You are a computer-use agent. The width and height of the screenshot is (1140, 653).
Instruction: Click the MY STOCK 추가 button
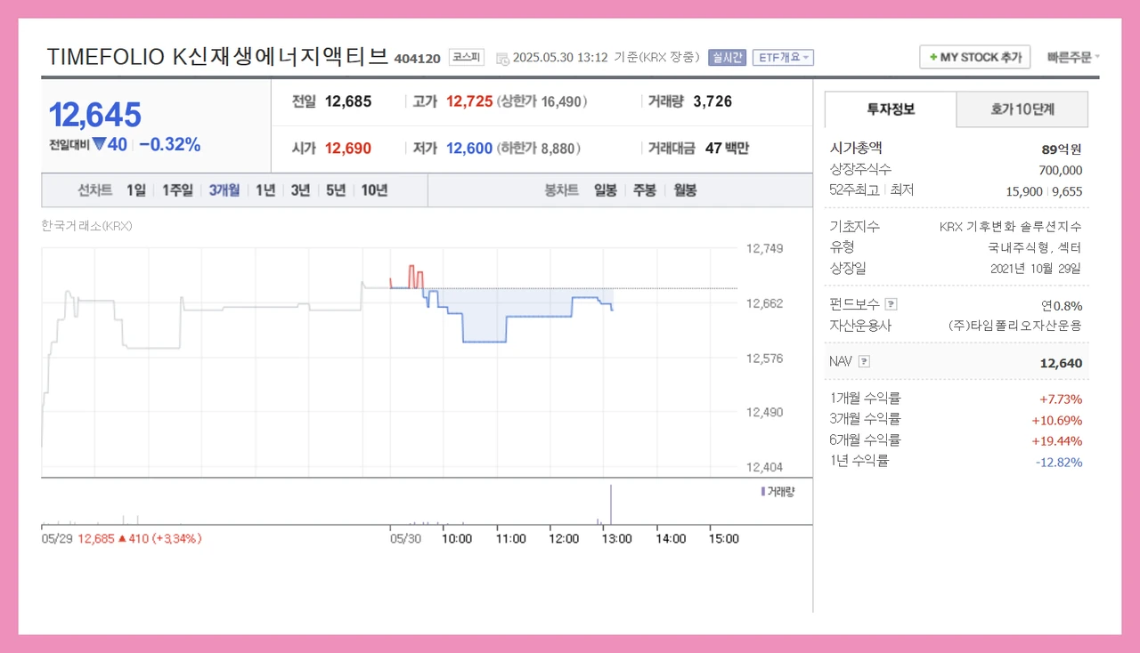pos(974,56)
